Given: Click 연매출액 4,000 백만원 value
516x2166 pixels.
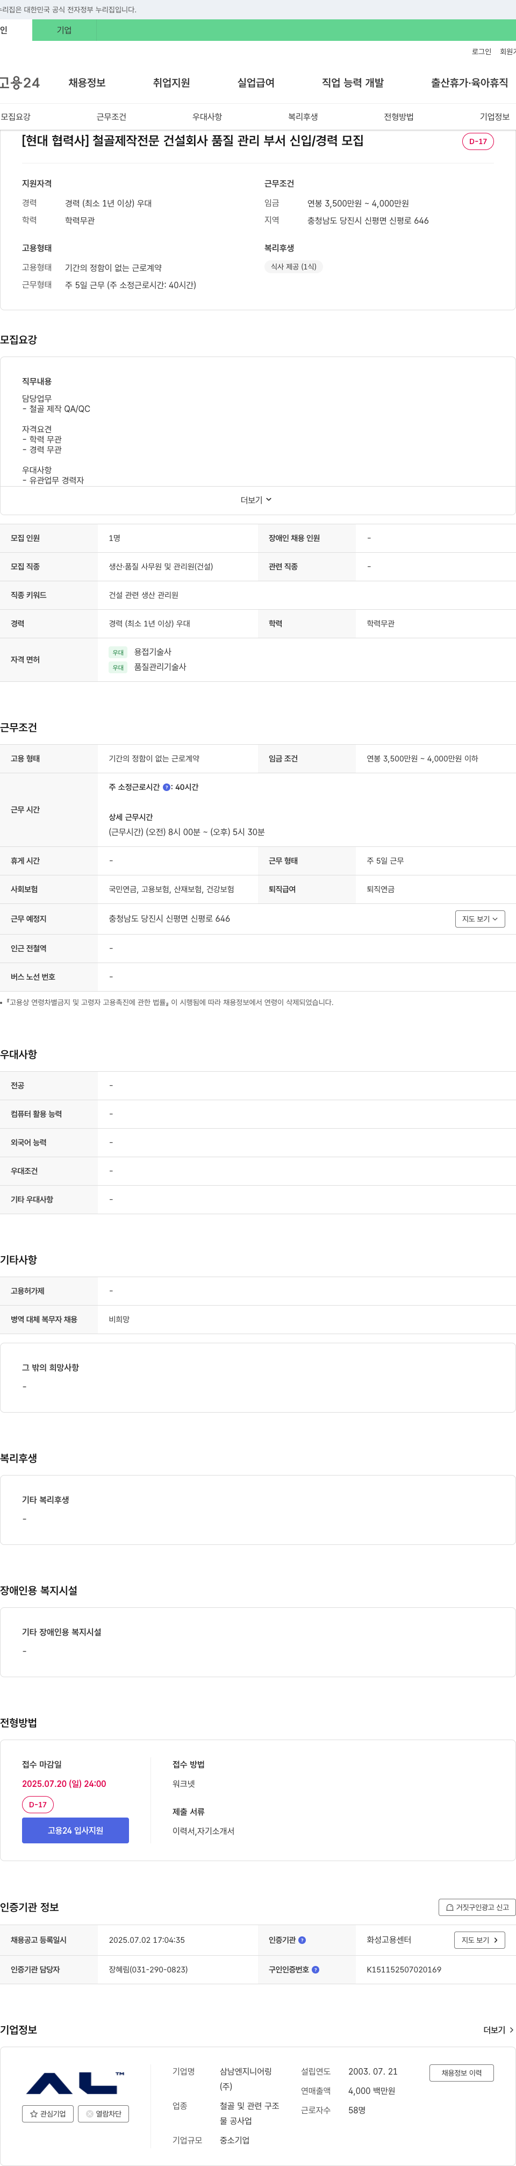Looking at the screenshot, I should 371,2091.
